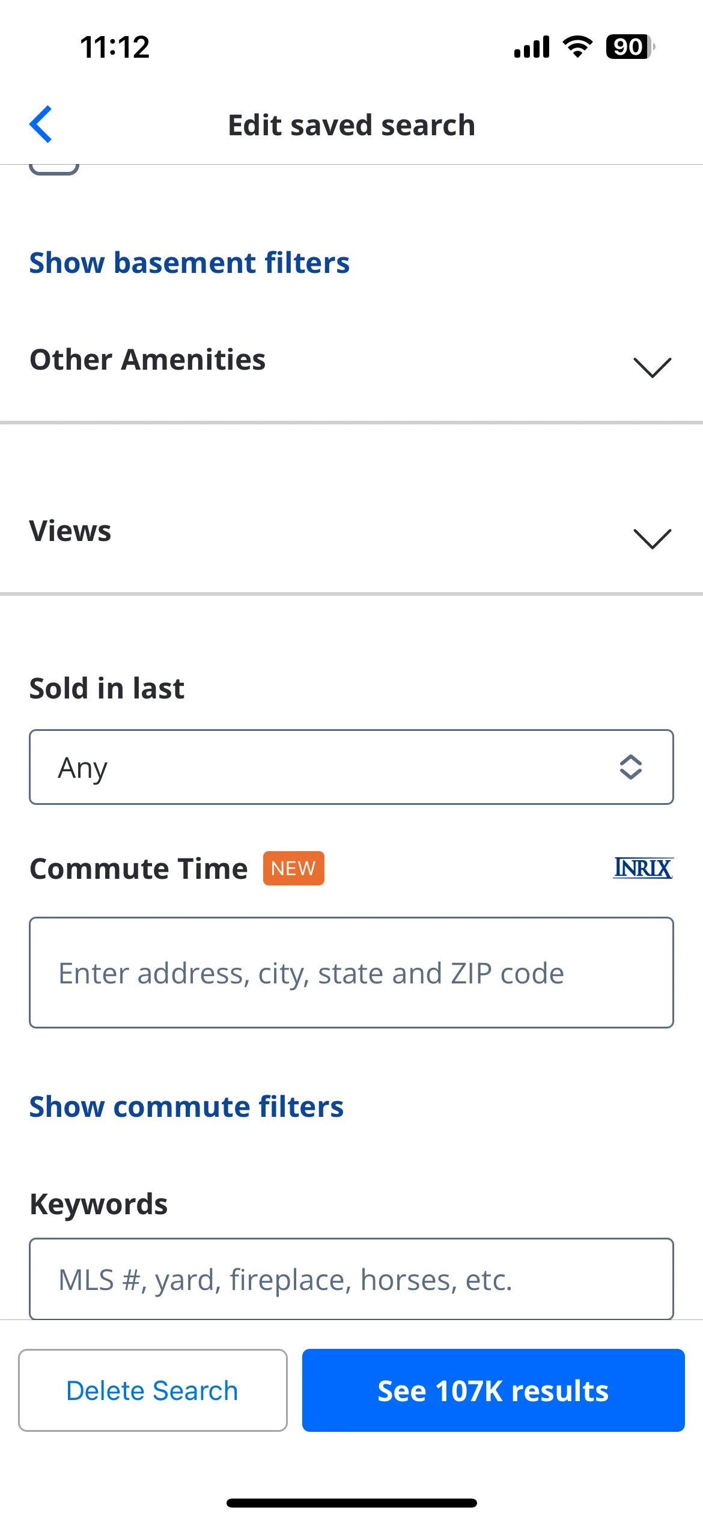Tap the Other Amenities section heading
The width and height of the screenshot is (703, 1522).
coord(148,359)
